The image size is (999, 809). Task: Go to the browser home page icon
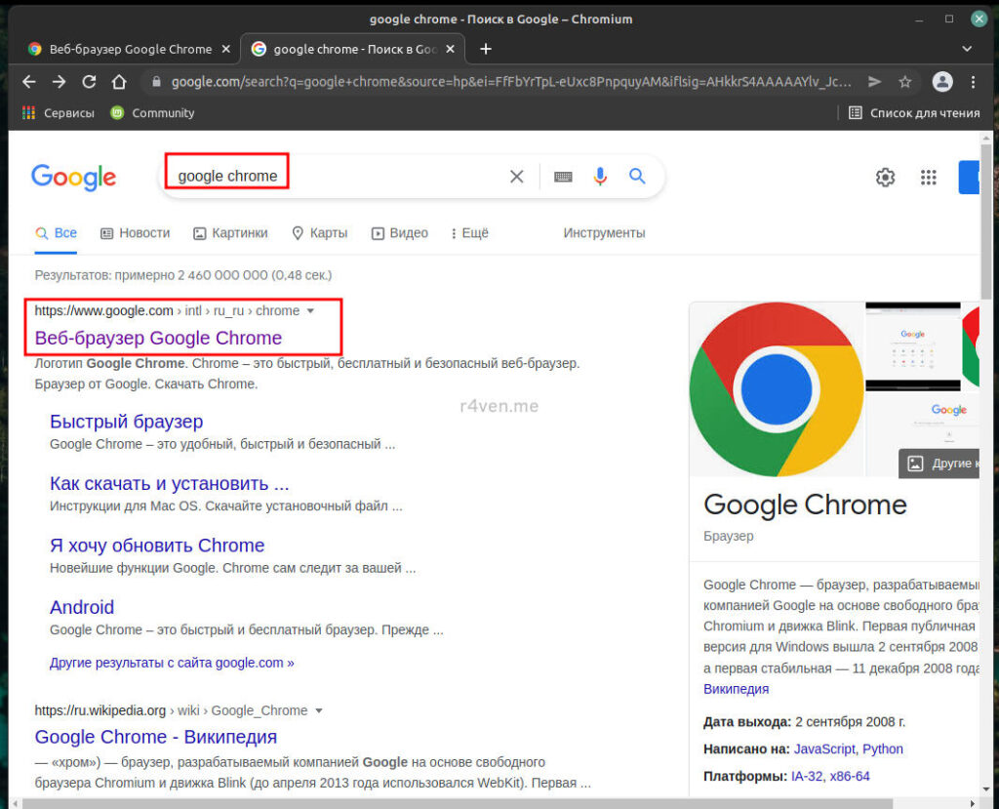click(119, 82)
